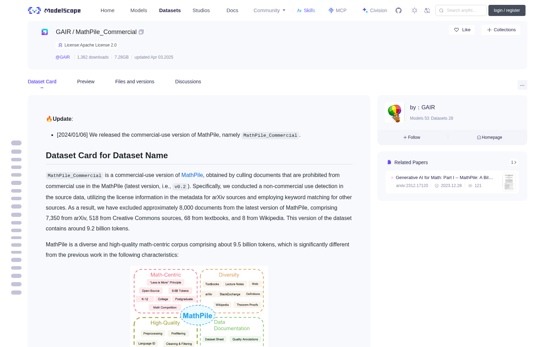This screenshot has width=555, height=347.
Task: Click the heart Like button
Action: 462,30
